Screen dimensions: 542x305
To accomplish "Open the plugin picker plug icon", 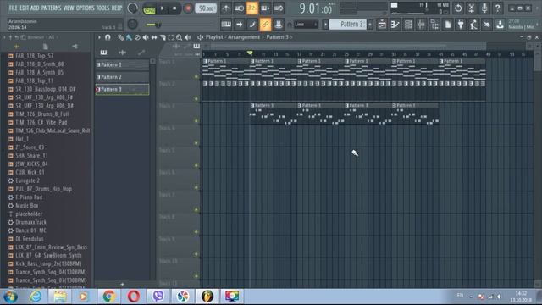I will coord(461,25).
